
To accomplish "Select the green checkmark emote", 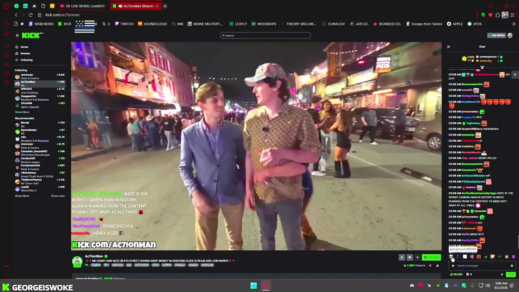I will pos(485,257).
